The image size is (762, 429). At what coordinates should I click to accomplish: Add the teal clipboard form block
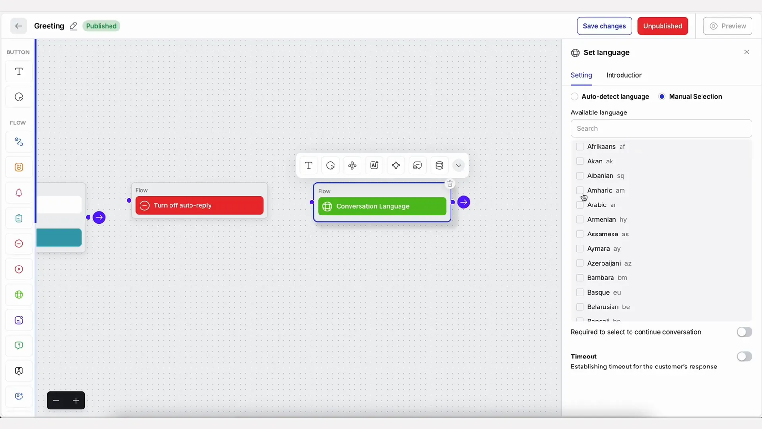point(19,218)
